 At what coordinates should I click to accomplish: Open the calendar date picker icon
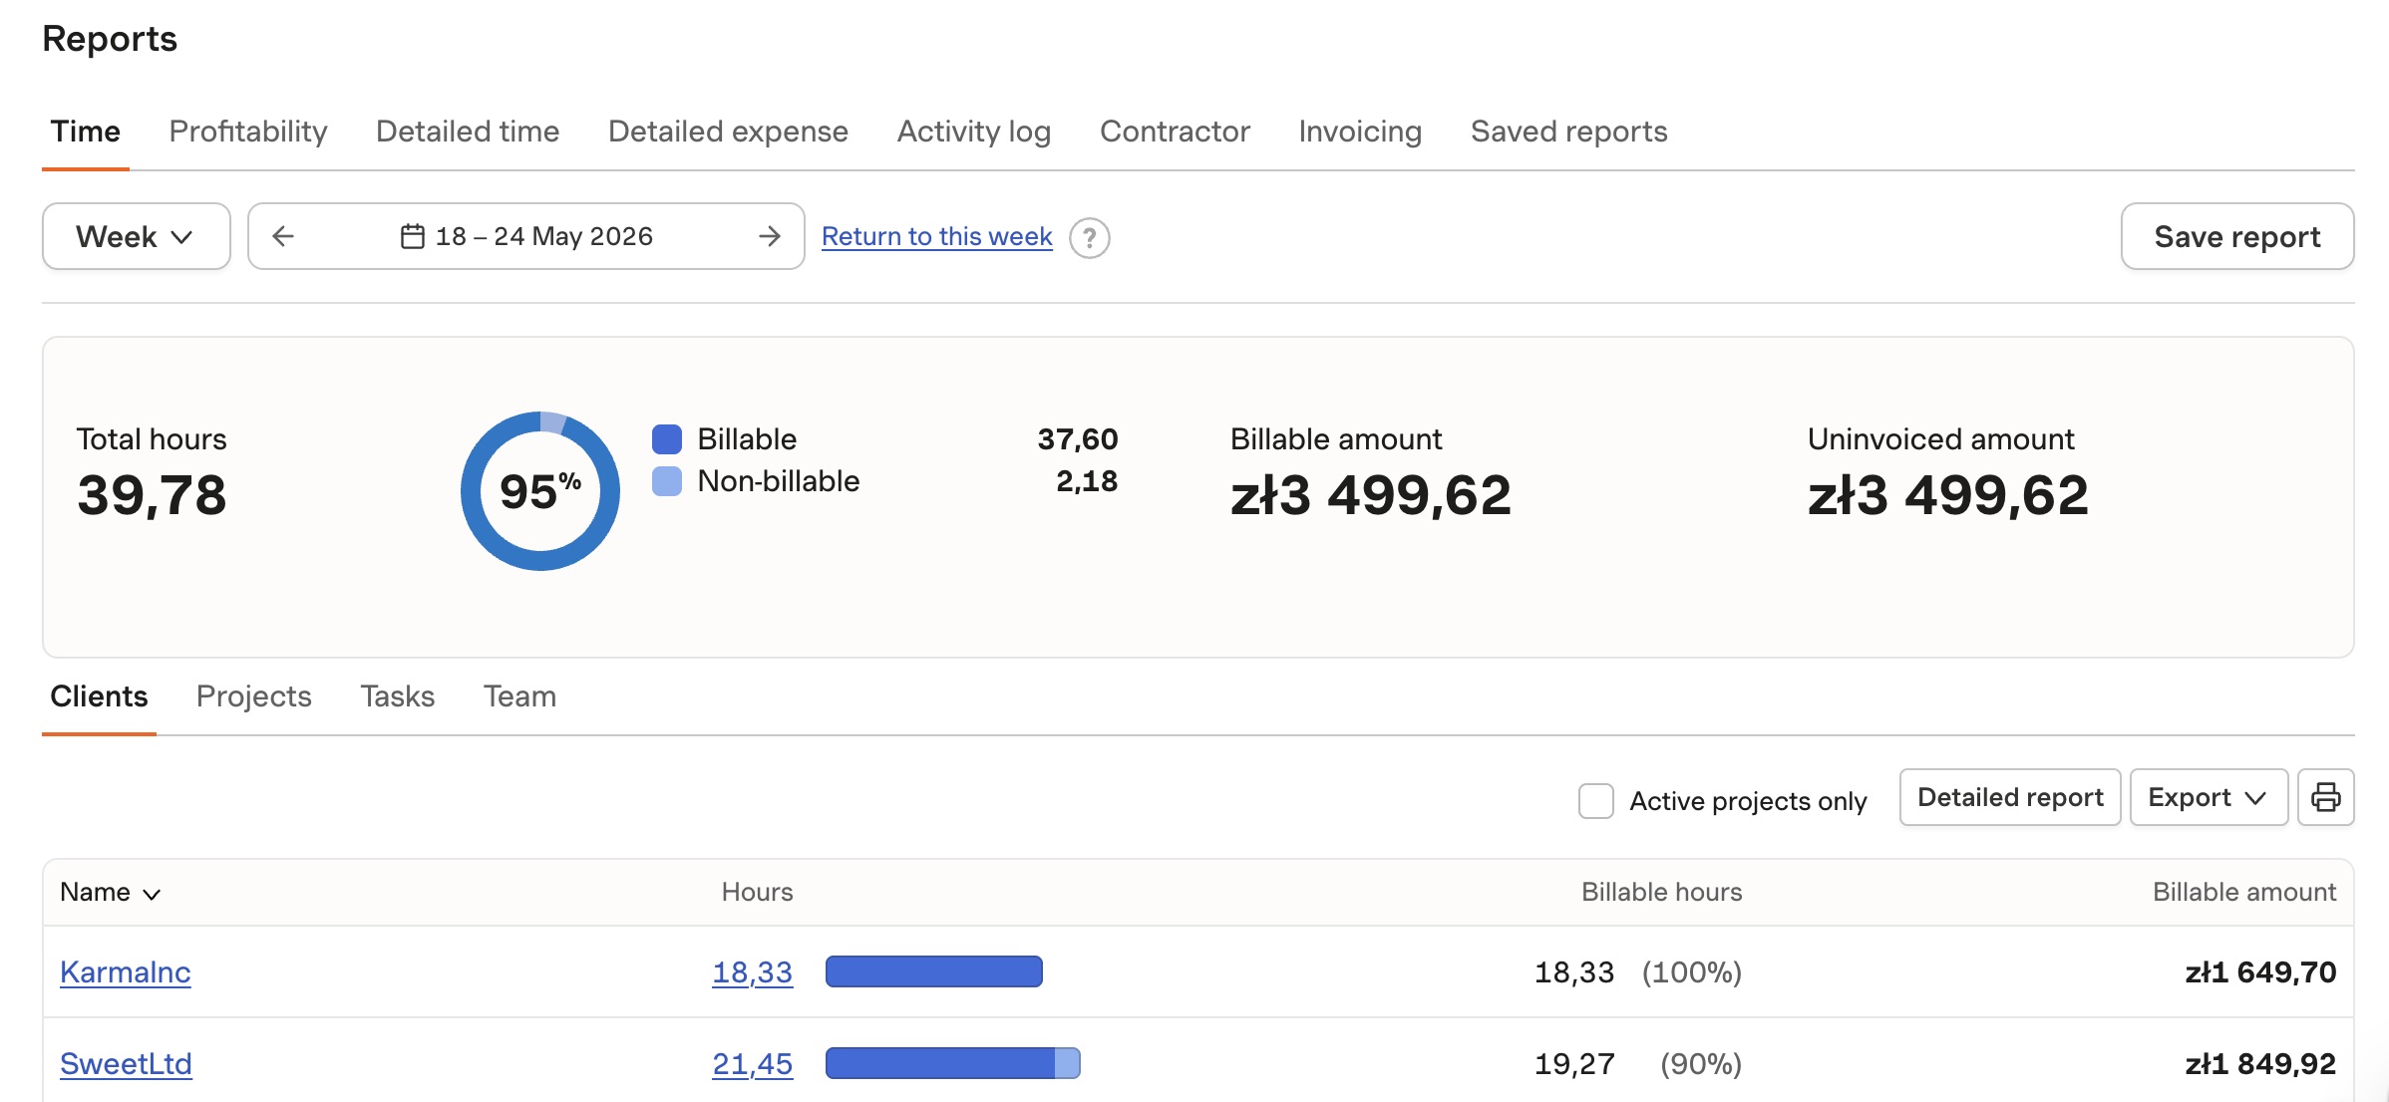tap(412, 236)
